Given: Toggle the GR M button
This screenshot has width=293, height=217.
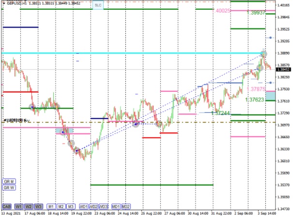Looking at the screenshot, I should (x=9, y=181).
